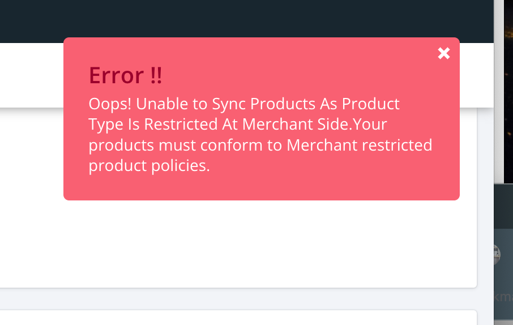This screenshot has height=325, width=513.
Task: Click the second white card at bottom
Action: click(x=238, y=318)
